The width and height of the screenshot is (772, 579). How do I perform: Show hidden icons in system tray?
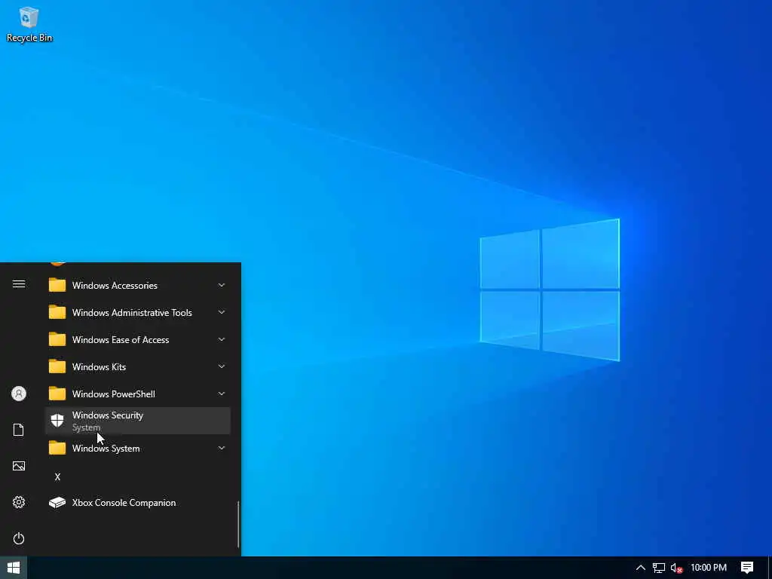(641, 568)
